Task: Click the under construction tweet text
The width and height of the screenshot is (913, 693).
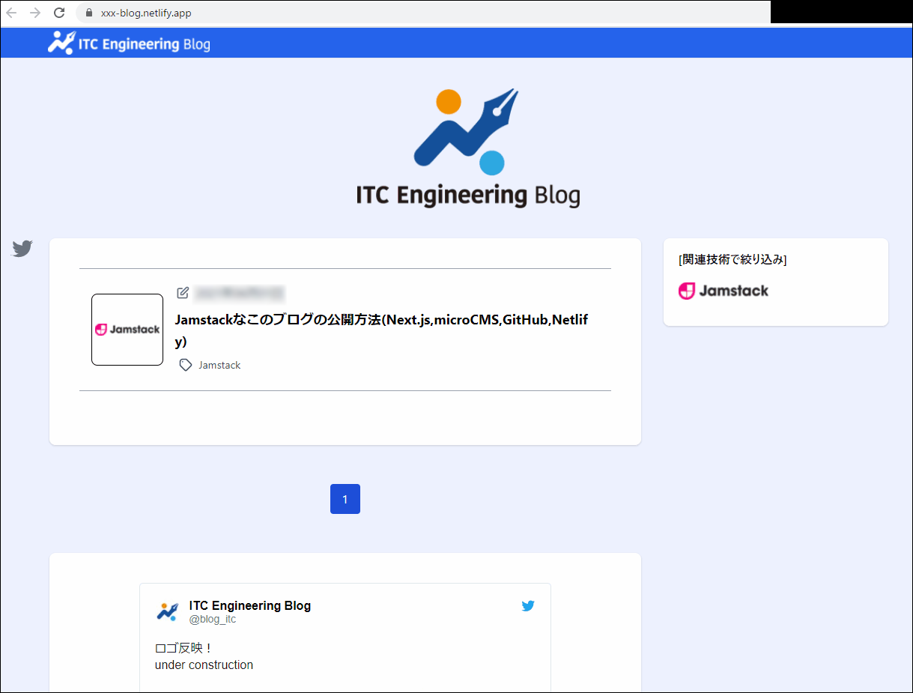Action: point(204,665)
